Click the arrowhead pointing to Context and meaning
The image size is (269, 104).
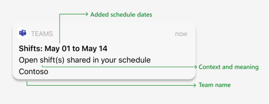click(x=195, y=67)
